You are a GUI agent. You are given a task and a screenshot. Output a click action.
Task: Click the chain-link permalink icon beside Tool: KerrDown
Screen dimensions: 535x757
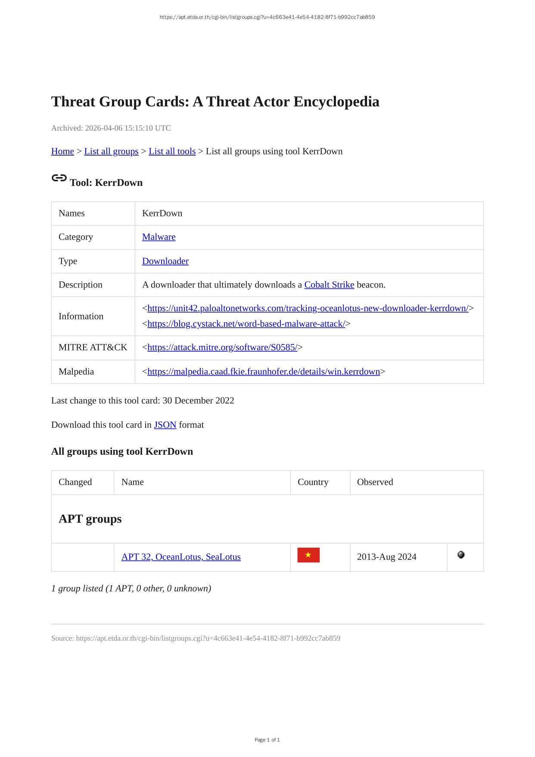pyautogui.click(x=59, y=178)
